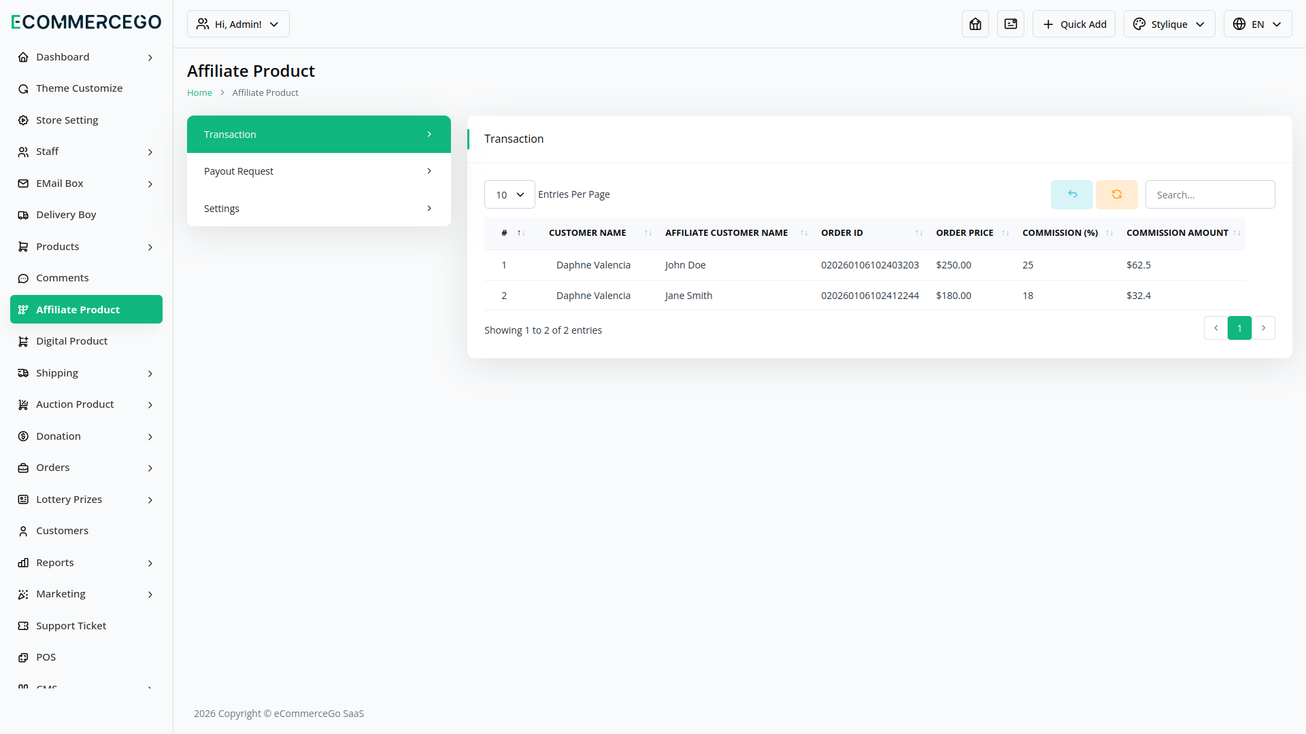Go to pagination page 1
1306x734 pixels.
tap(1239, 328)
